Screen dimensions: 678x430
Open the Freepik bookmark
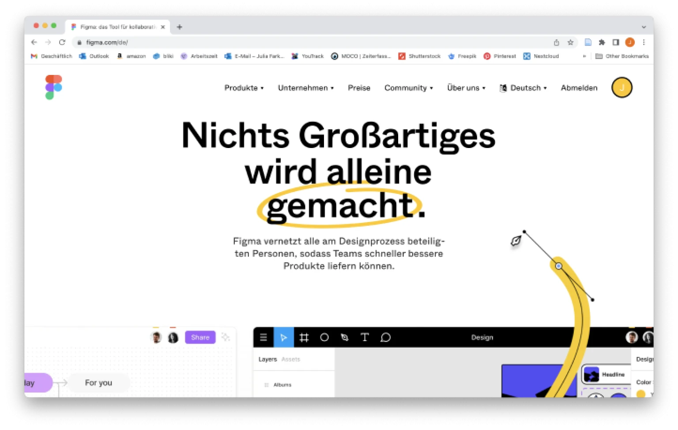tap(462, 56)
